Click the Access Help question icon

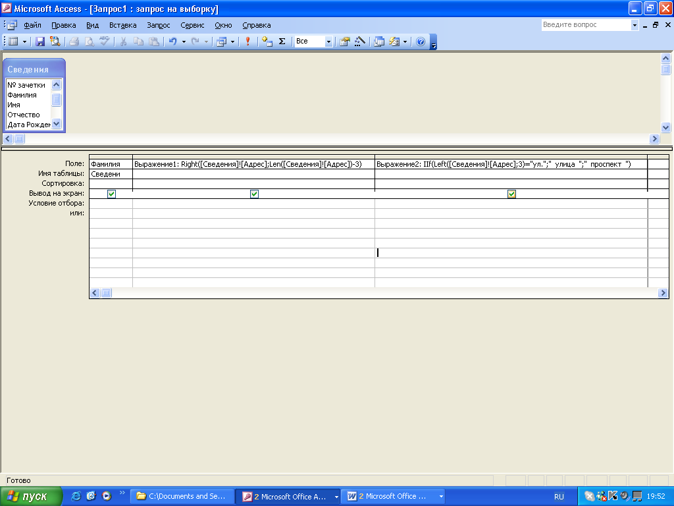[421, 42]
